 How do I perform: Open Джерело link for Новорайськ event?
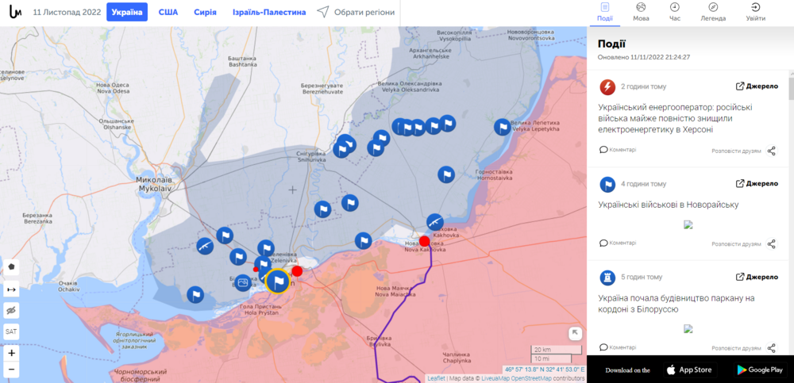pos(757,183)
